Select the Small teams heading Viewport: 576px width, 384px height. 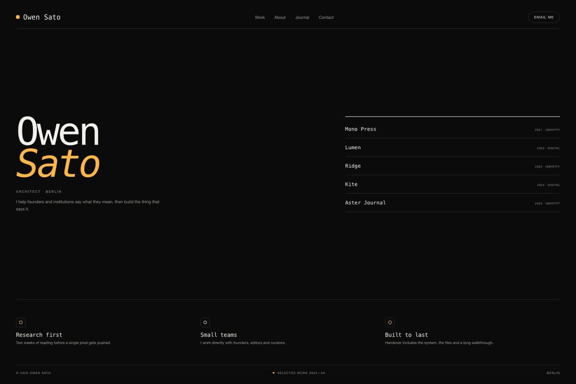click(218, 335)
